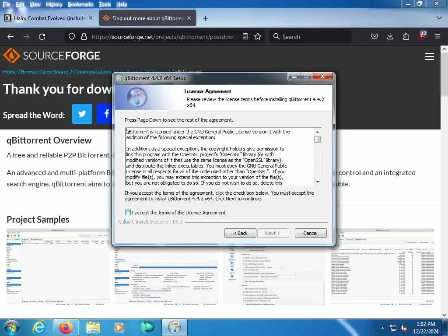Open the Firefox View menu
The width and height of the screenshot is (448, 336).
pyautogui.click(x=35, y=4)
